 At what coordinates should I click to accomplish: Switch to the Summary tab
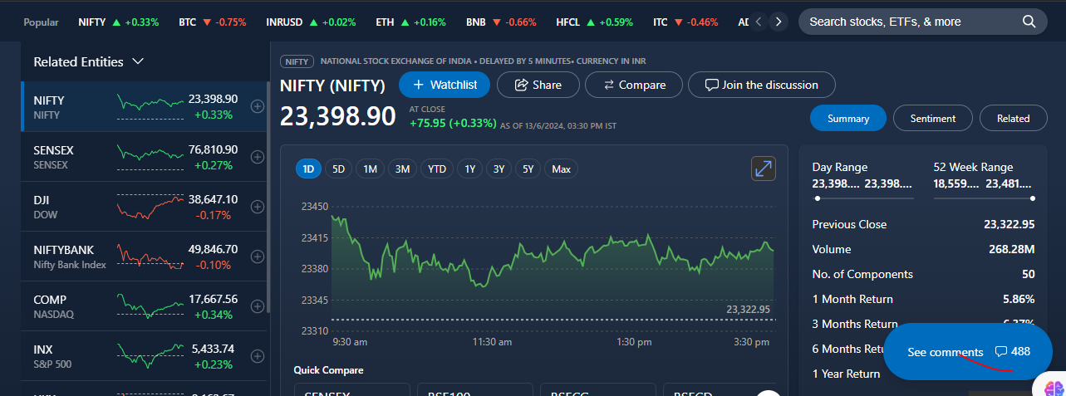click(847, 118)
